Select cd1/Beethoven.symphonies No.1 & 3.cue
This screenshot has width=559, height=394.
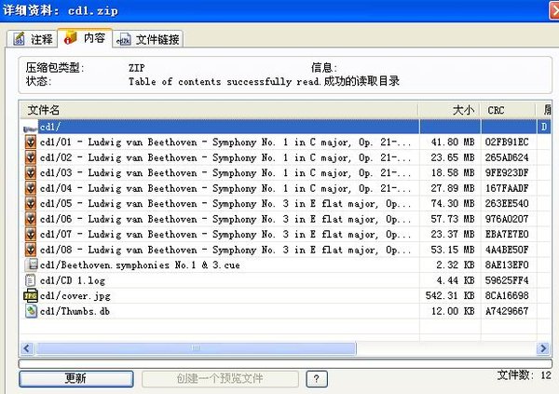click(x=140, y=265)
